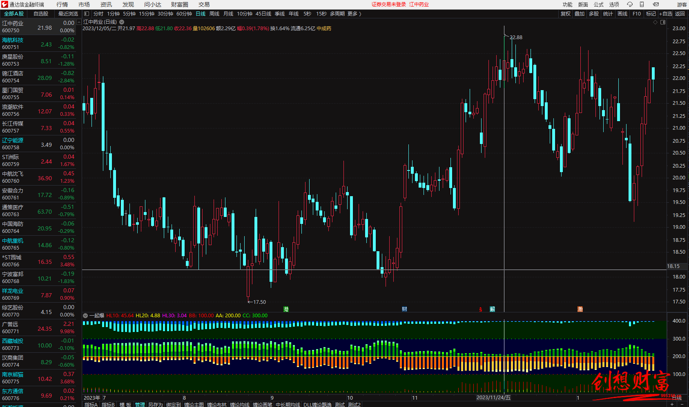Open the 财富圈 menu
This screenshot has width=689, height=407.
point(180,4)
